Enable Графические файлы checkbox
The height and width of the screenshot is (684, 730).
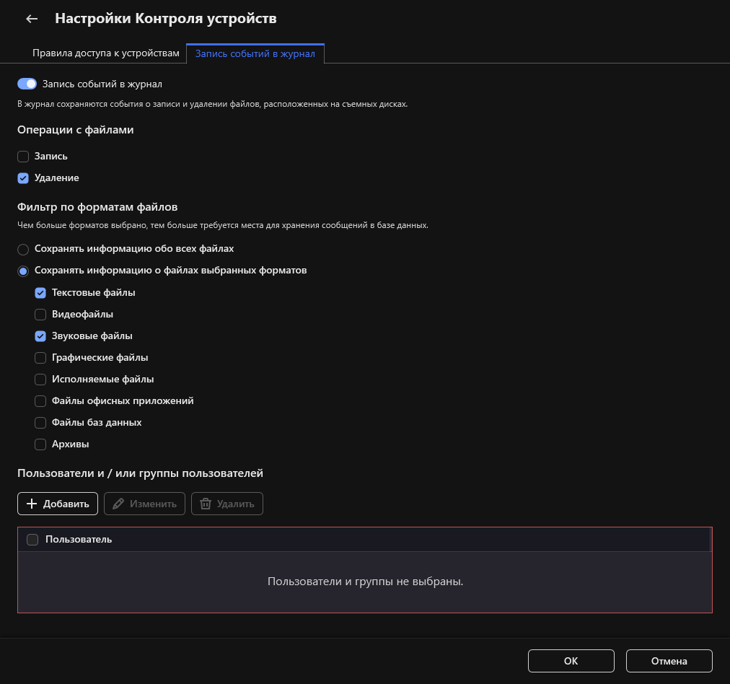[40, 358]
